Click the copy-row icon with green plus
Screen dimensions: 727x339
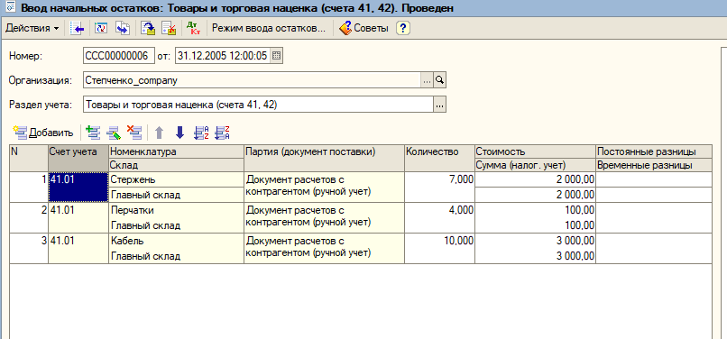[x=94, y=133]
